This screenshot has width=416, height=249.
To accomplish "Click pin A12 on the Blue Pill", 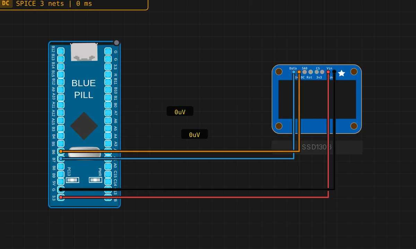I will 61,113.
